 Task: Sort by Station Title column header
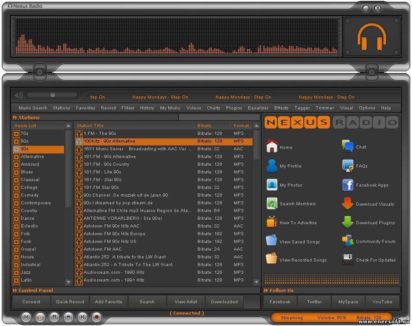click(134, 126)
